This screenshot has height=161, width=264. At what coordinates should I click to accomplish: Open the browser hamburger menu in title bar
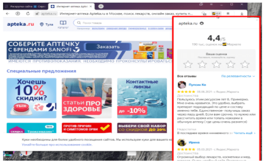(211, 4)
